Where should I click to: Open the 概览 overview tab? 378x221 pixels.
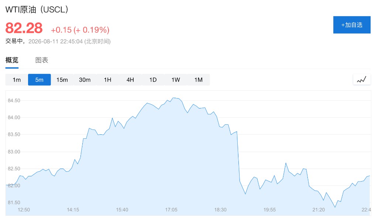12,60
